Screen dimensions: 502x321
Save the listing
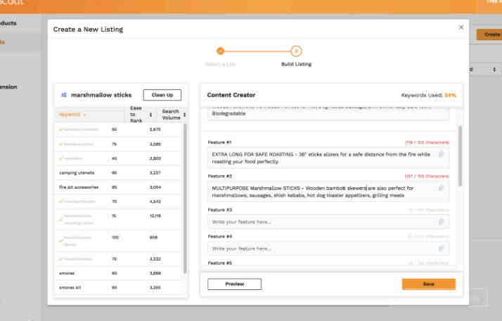click(x=429, y=284)
